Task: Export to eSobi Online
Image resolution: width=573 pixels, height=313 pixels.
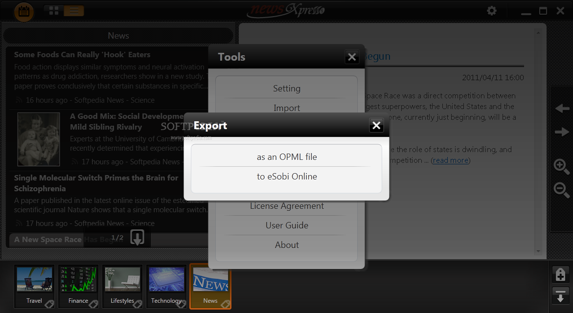Action: [x=287, y=177]
